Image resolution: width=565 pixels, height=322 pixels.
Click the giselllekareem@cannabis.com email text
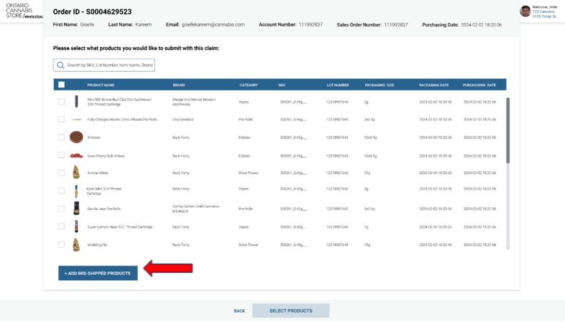click(213, 25)
